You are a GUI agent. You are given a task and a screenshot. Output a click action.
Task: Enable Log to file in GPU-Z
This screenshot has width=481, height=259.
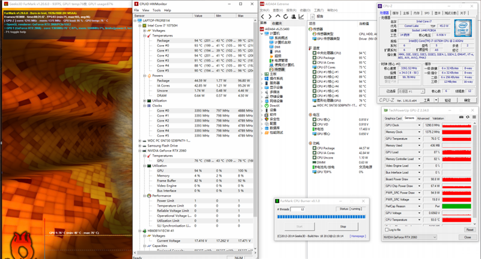tap(387, 230)
